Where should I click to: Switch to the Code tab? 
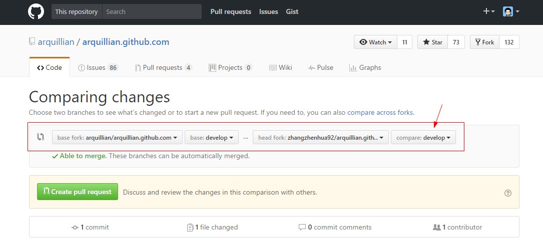(50, 67)
